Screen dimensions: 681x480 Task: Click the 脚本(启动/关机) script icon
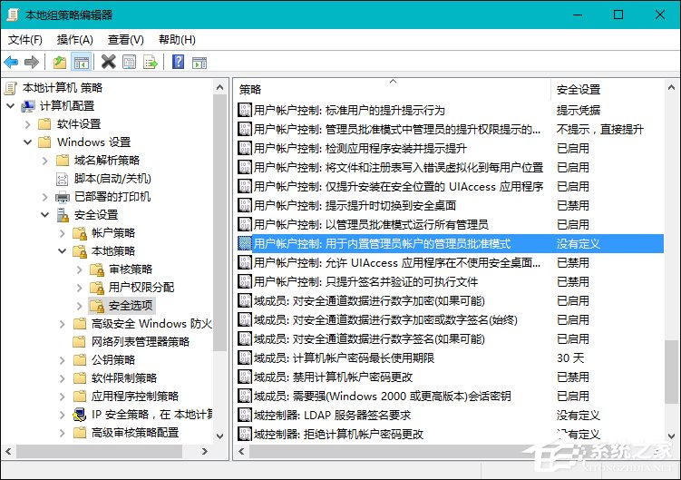[x=63, y=179]
